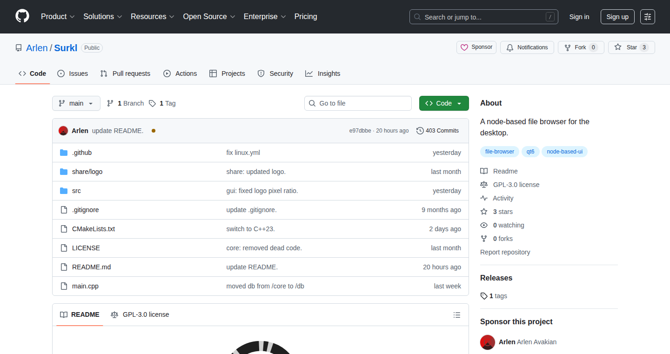
Task: Click the LICENSE file icon
Action: coord(64,248)
